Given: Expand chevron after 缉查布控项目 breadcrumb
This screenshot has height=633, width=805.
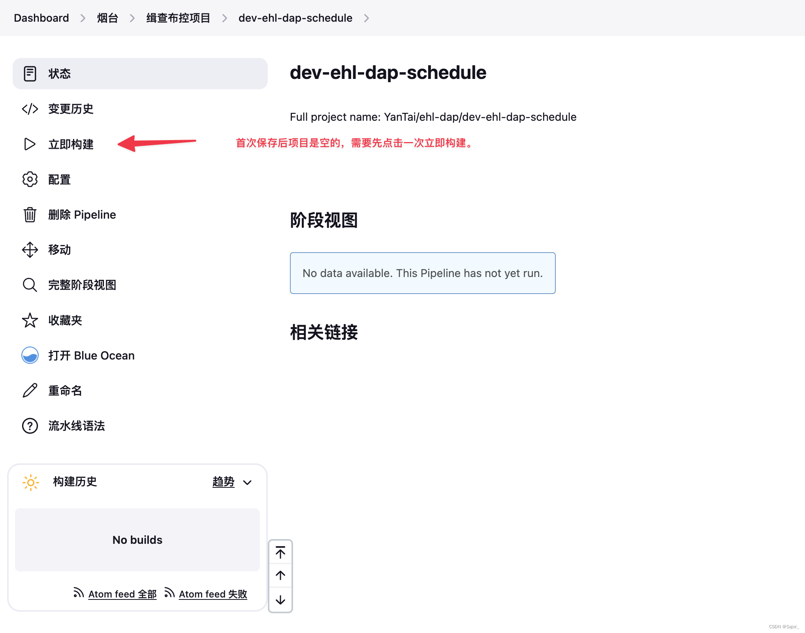Looking at the screenshot, I should 224,18.
